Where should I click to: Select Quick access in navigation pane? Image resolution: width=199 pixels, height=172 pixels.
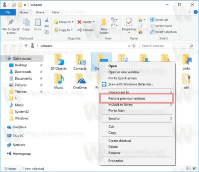[x=22, y=58]
